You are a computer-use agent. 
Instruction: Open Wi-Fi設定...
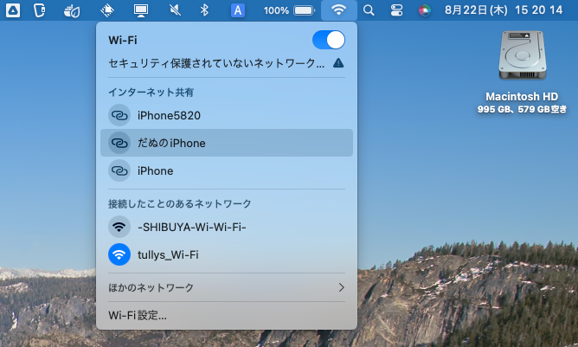point(138,315)
